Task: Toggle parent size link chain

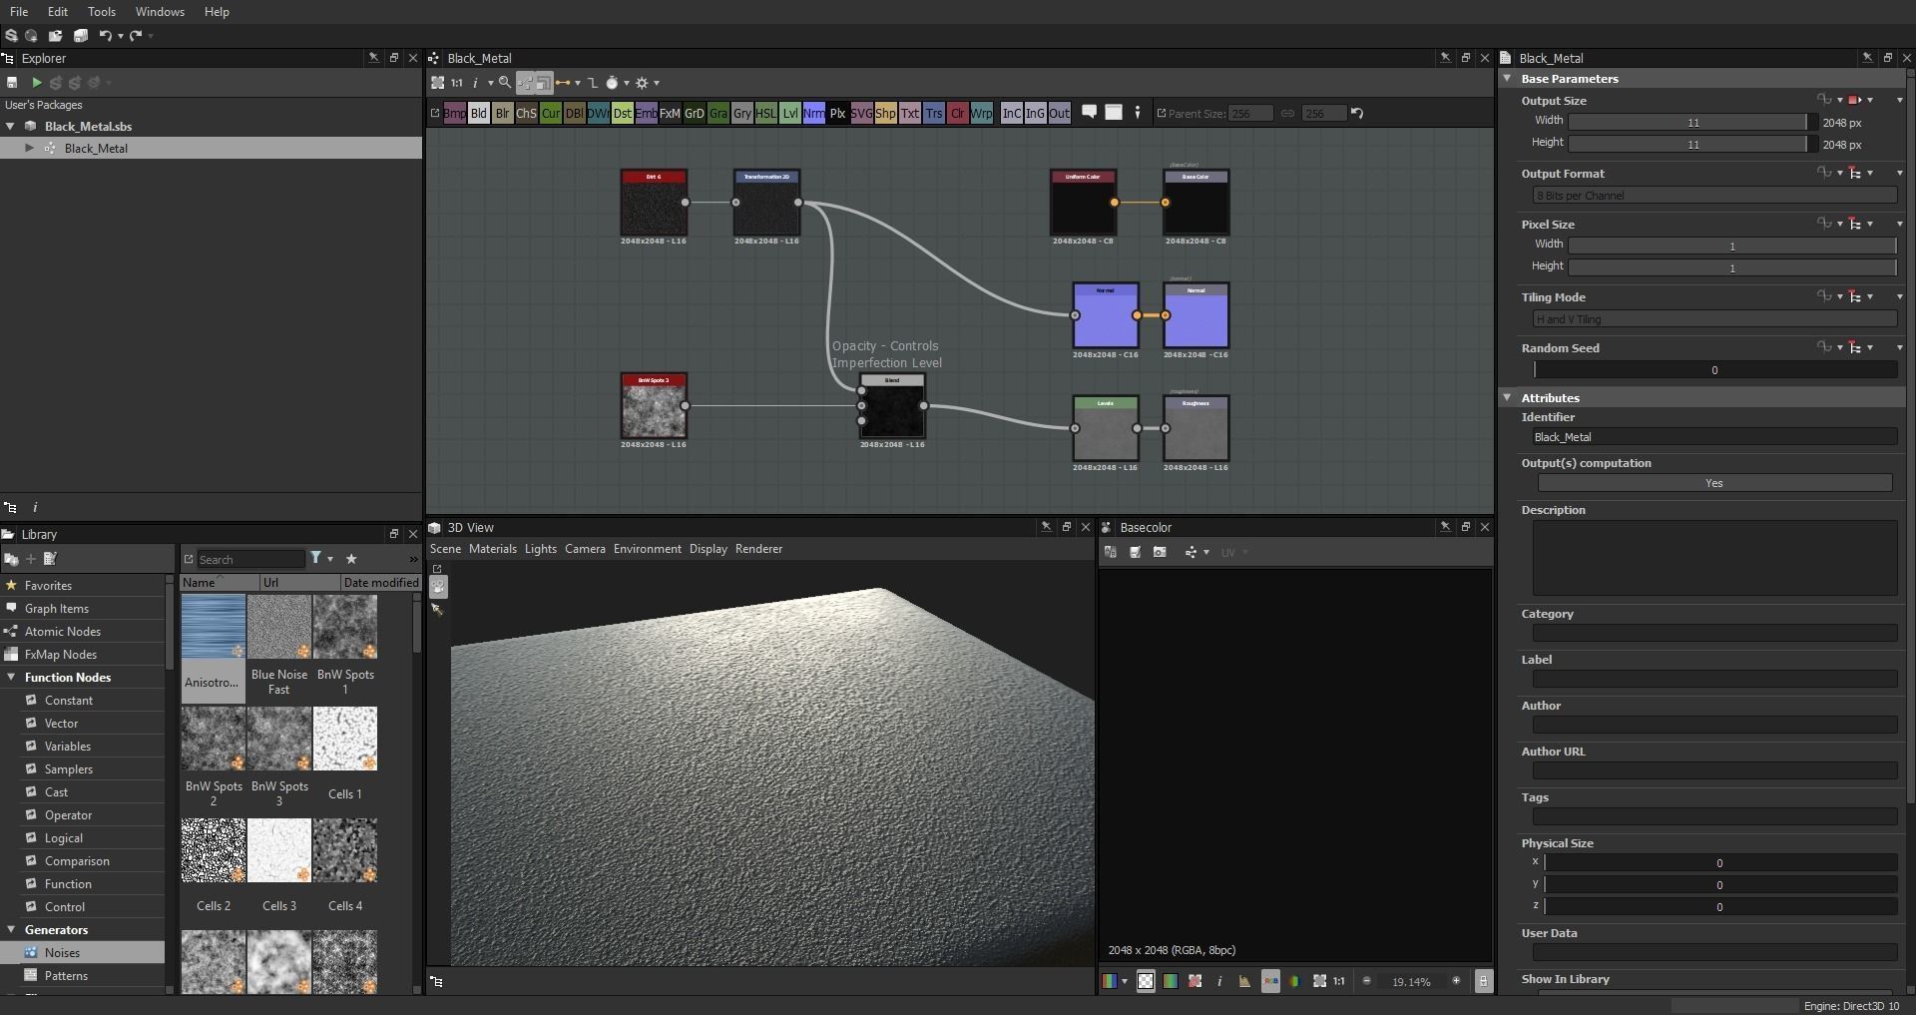Action: pyautogui.click(x=1288, y=114)
